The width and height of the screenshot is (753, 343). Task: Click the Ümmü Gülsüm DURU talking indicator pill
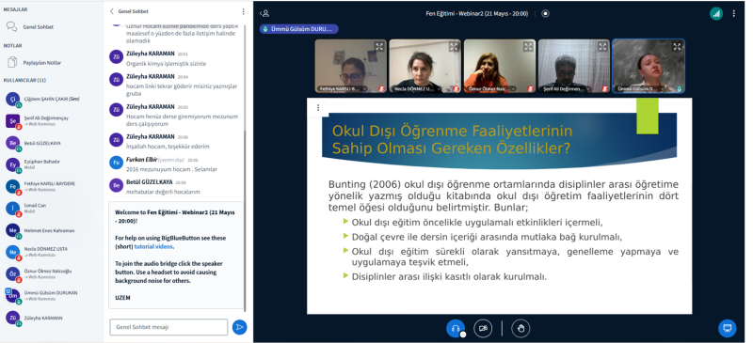pos(298,29)
